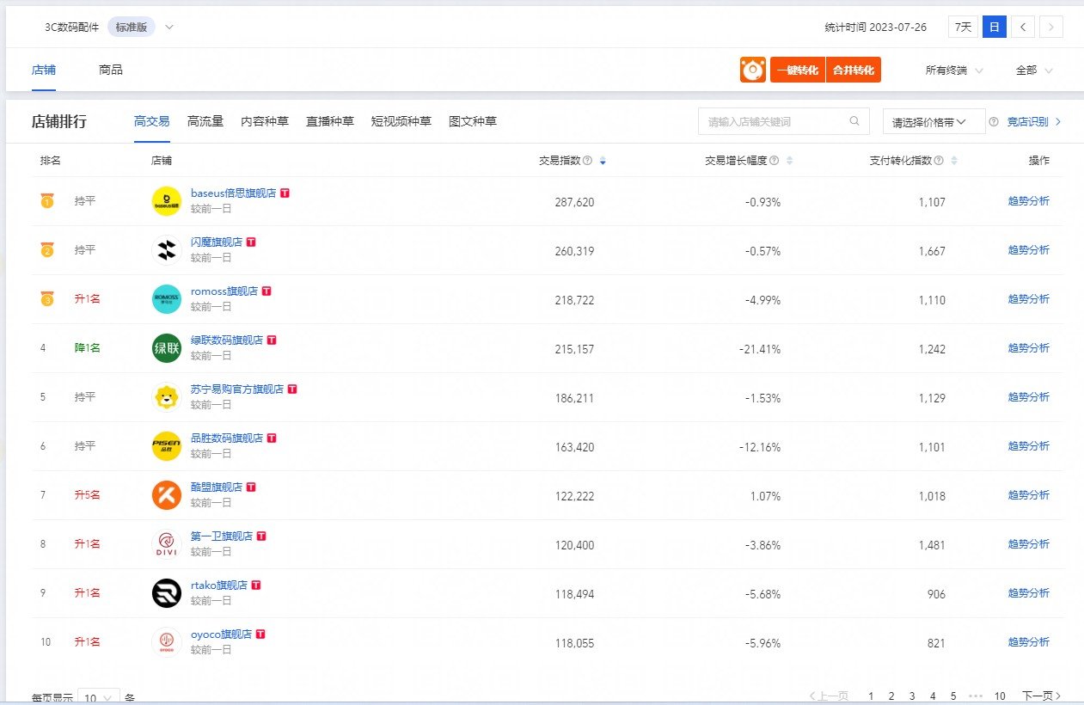Select the 日 daily period button
Image resolution: width=1084 pixels, height=705 pixels.
click(995, 27)
